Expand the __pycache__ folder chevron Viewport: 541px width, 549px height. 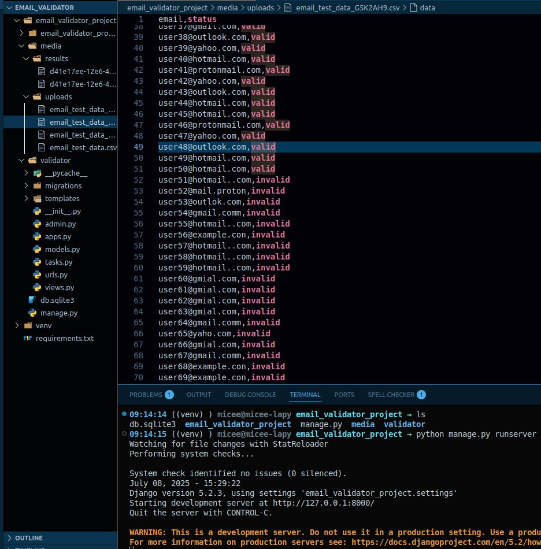click(26, 173)
